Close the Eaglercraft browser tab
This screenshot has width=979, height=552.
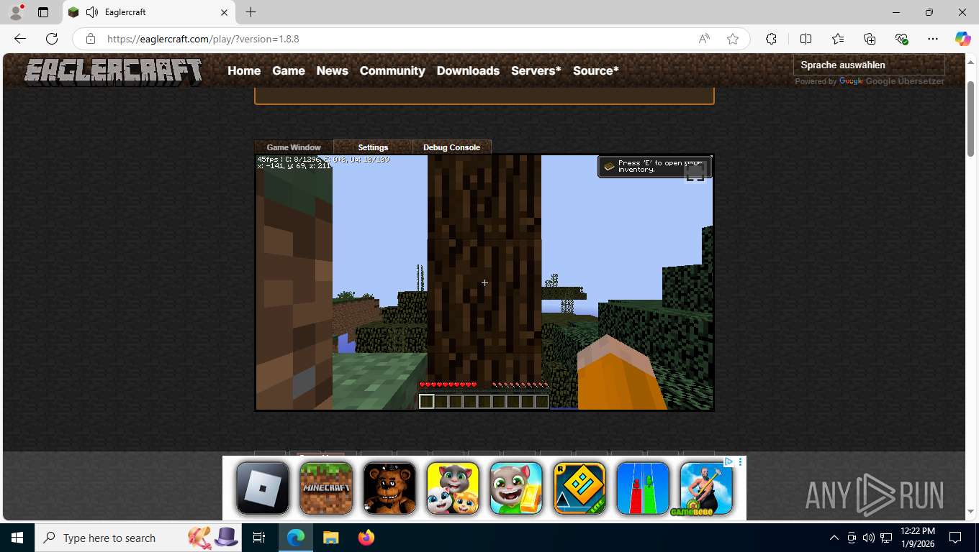coord(224,12)
